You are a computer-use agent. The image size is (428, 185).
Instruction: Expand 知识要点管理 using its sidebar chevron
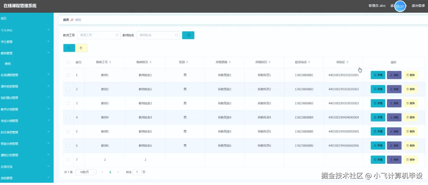coord(48,97)
